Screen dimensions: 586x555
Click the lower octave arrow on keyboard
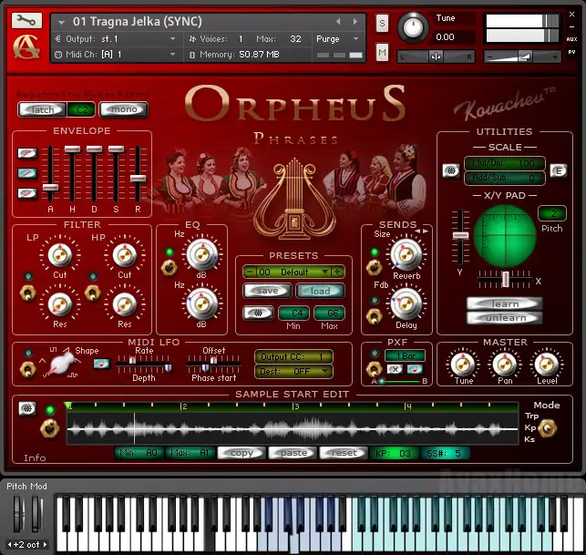(x=10, y=545)
